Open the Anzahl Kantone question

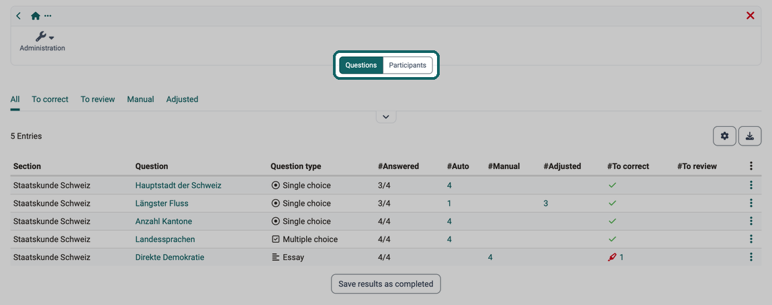point(163,221)
